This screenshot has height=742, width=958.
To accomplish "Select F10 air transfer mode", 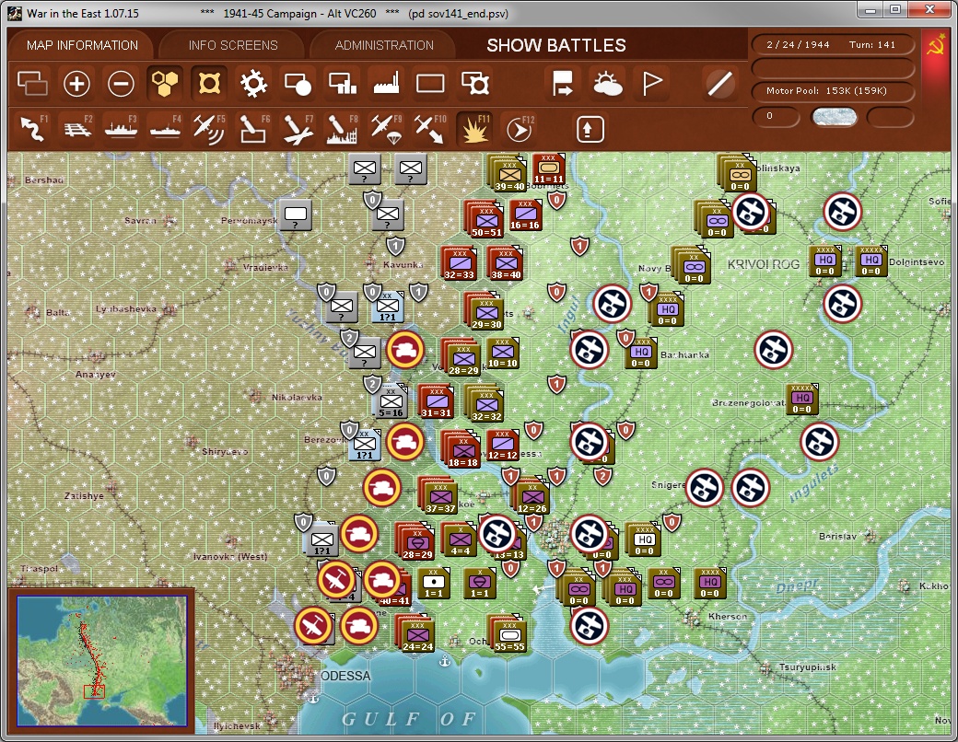I will click(430, 129).
